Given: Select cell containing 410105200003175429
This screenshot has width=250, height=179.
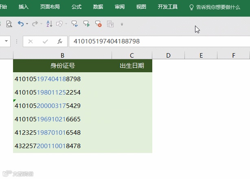Looking at the screenshot, I should point(63,106).
